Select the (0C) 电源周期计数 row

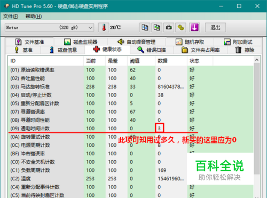coord(131,145)
